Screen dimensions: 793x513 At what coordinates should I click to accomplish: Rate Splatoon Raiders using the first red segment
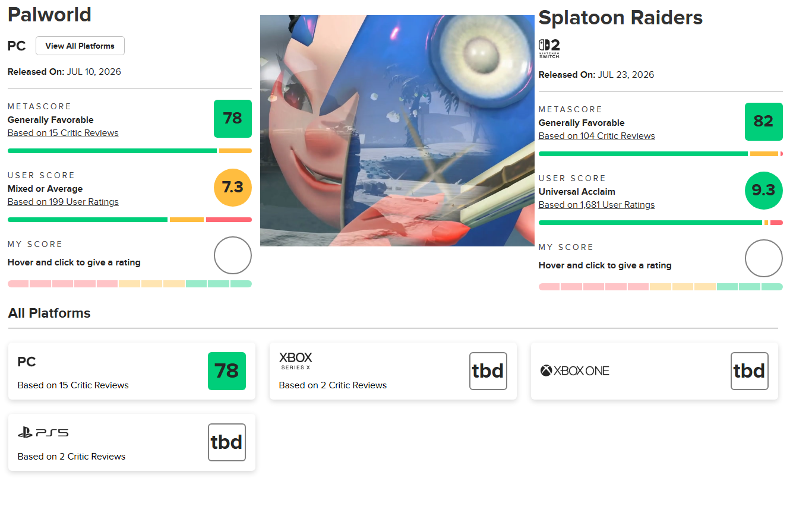[549, 287]
